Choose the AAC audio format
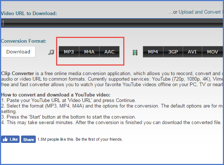224x165 pixels. [x=110, y=52]
